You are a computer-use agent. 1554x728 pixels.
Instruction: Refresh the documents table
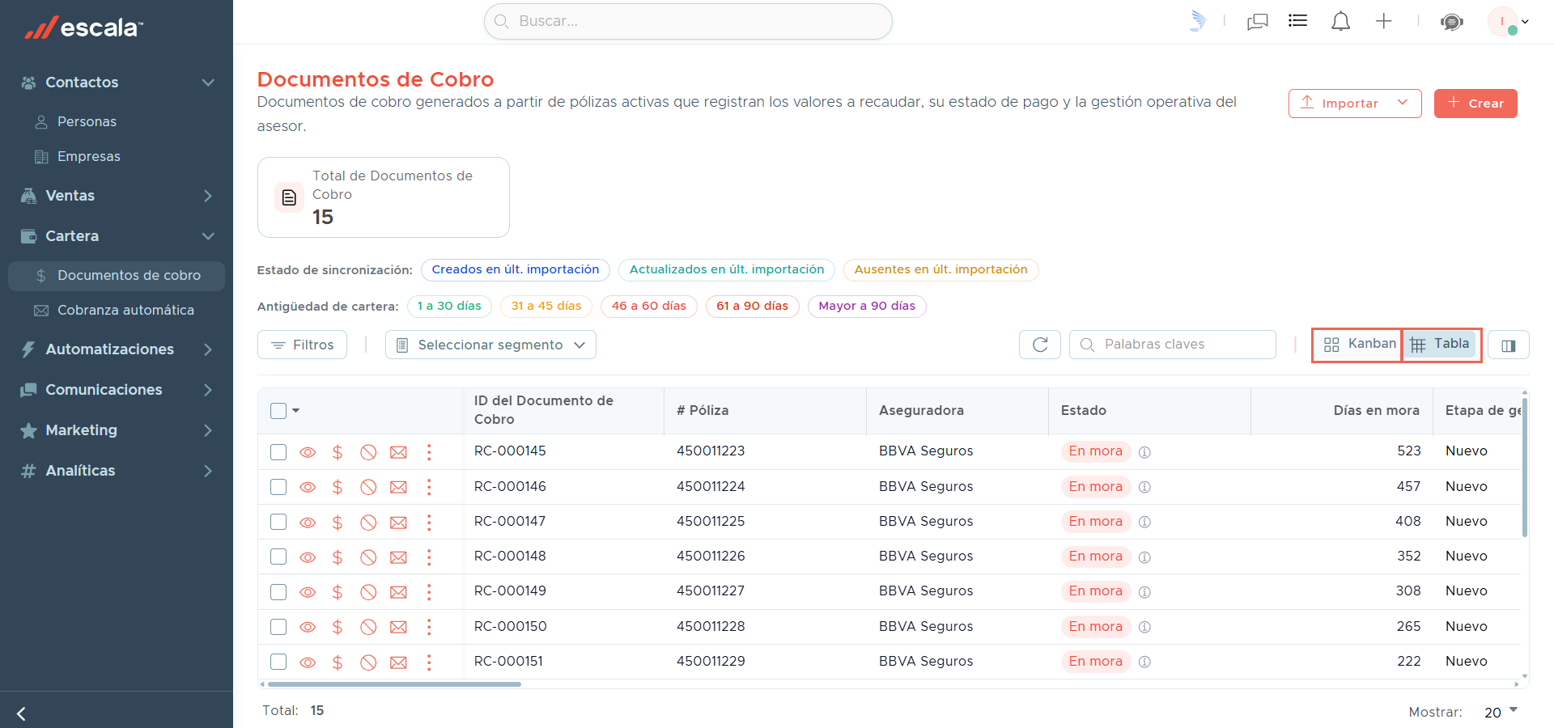click(1040, 345)
